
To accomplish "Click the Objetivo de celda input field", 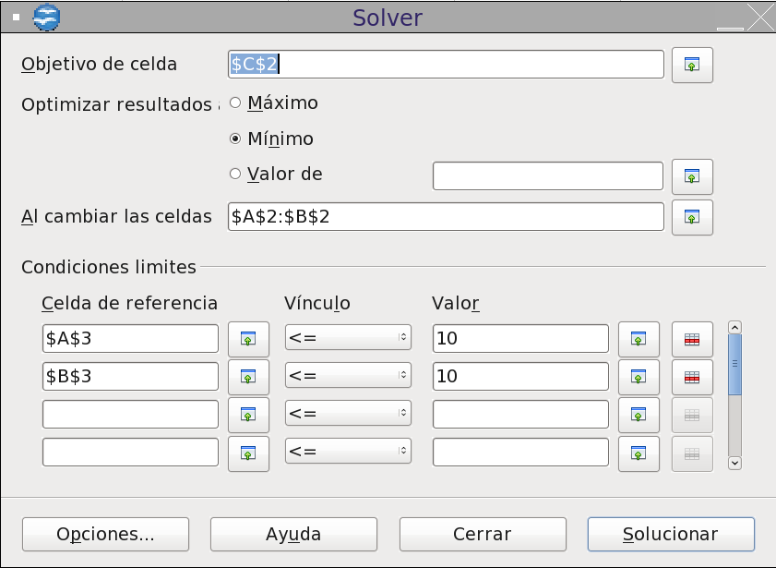I will coord(445,64).
